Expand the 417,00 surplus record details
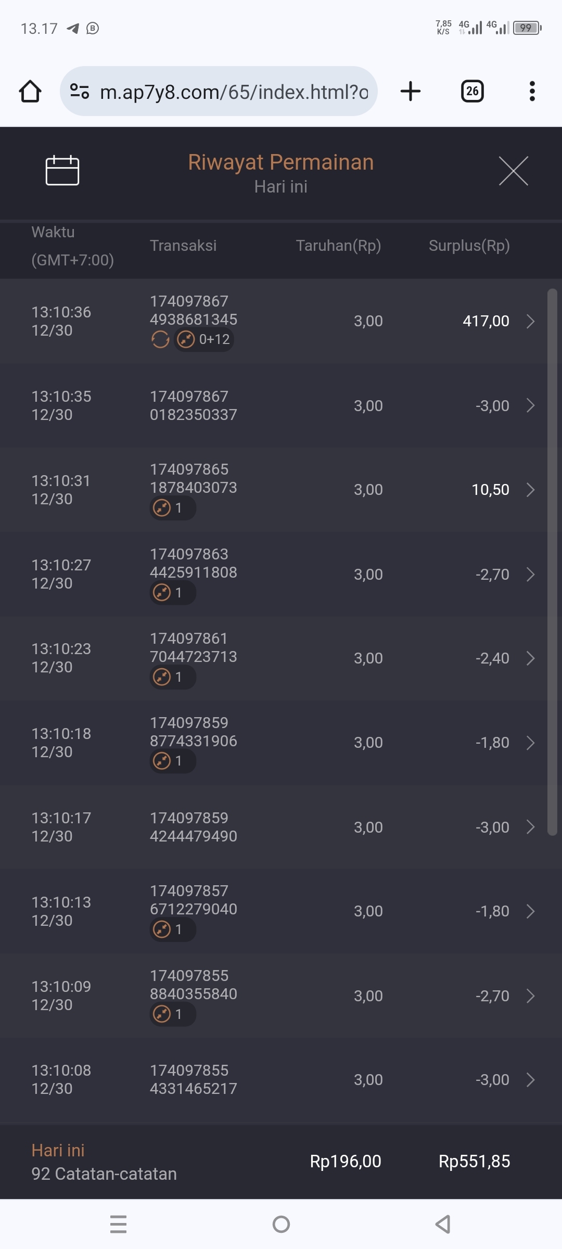562x1249 pixels. pos(530,321)
